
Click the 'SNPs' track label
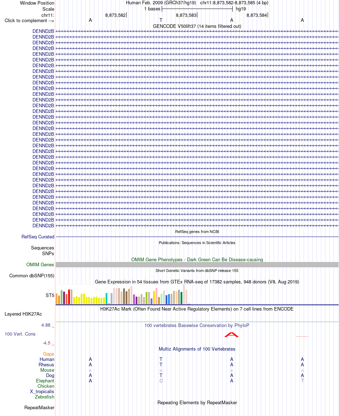pos(48,254)
